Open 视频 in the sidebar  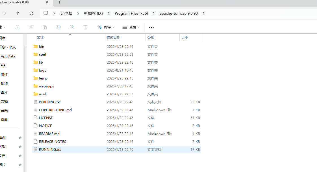[4, 83]
